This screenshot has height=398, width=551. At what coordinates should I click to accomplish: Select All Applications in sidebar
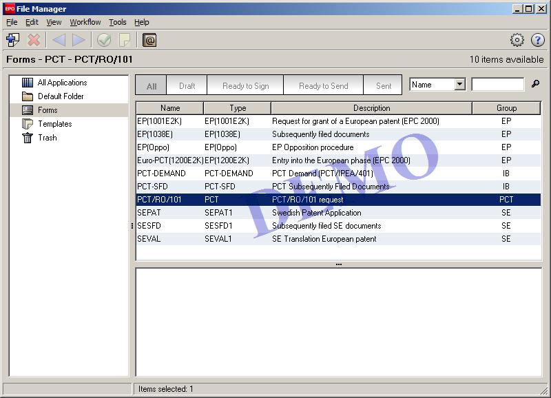(62, 83)
